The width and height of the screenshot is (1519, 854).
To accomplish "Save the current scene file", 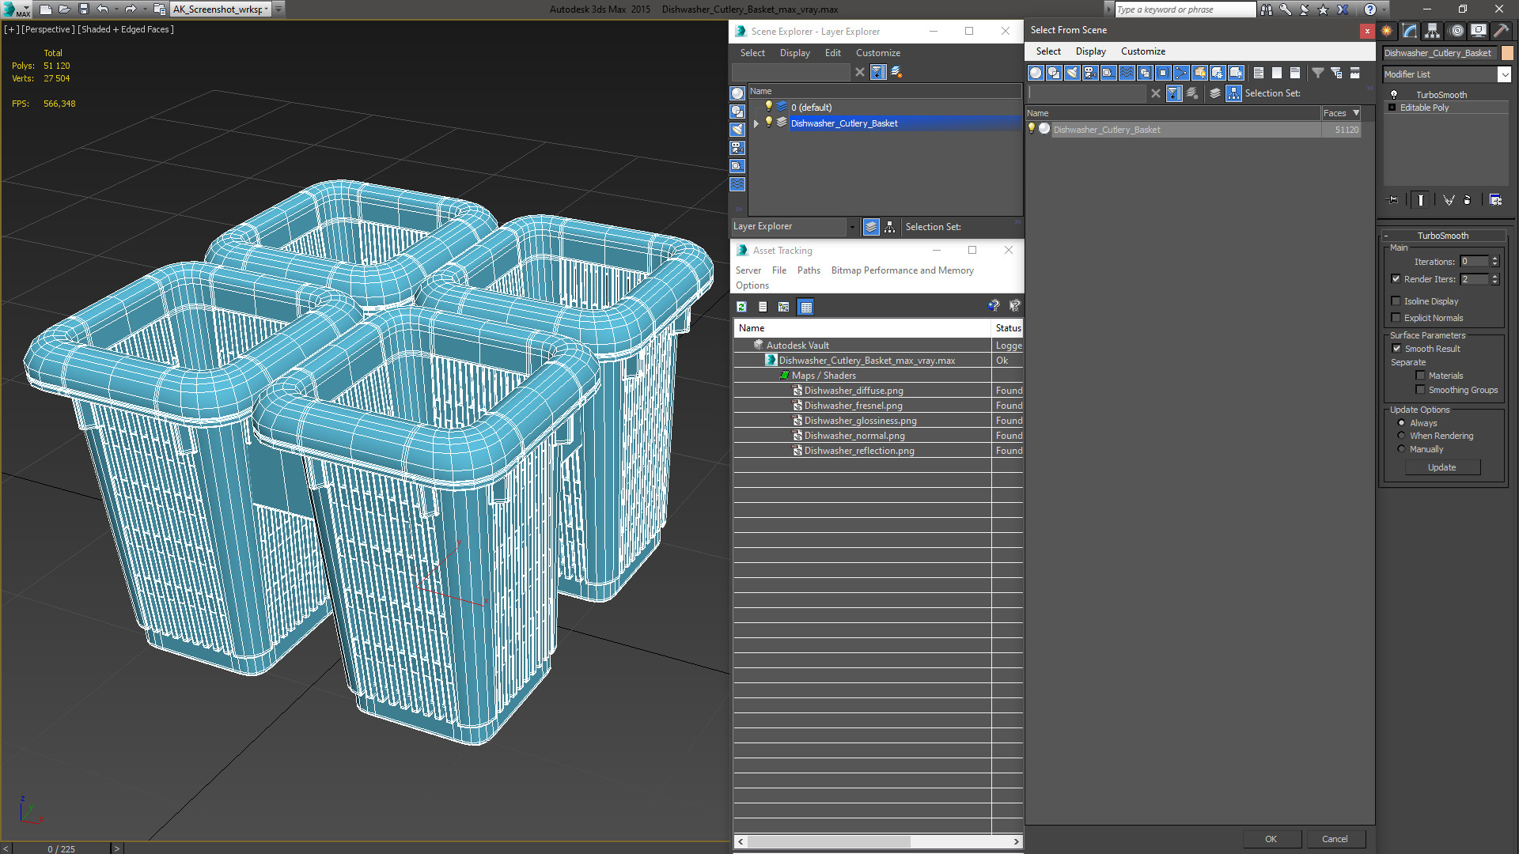I will (x=84, y=9).
